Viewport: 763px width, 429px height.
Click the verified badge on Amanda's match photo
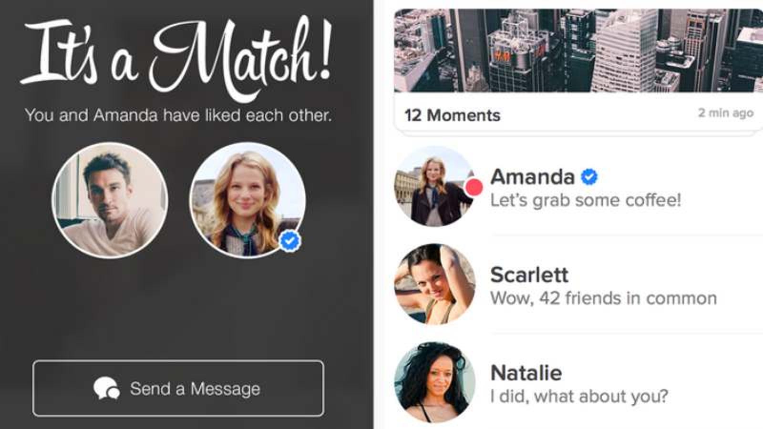289,241
